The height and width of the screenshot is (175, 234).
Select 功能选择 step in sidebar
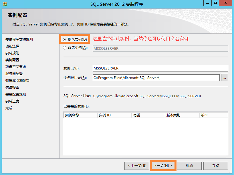(12, 46)
